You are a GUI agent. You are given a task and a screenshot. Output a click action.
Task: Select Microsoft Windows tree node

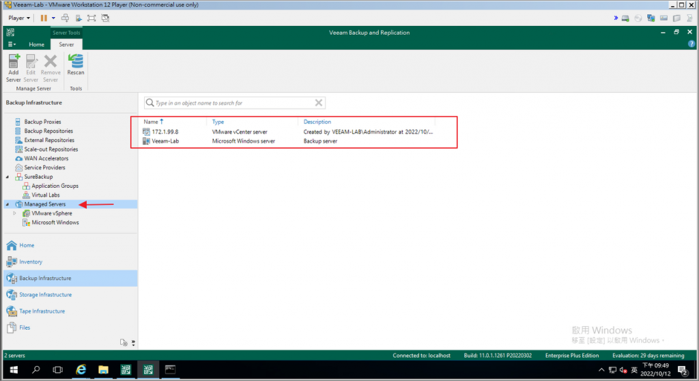pos(55,223)
